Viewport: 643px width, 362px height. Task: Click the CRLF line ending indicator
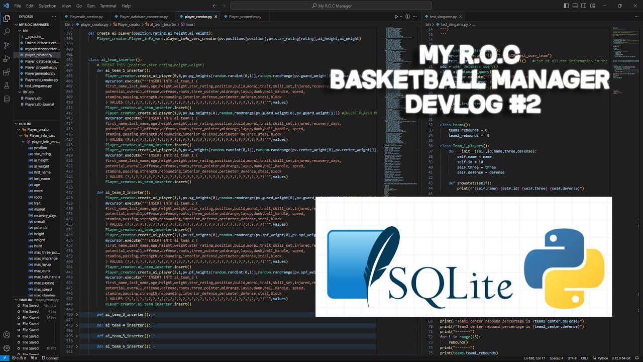[585, 358]
